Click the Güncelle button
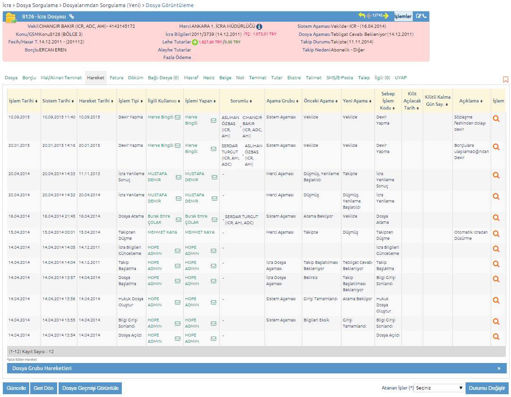Image resolution: width=511 pixels, height=397 pixels. (16, 388)
